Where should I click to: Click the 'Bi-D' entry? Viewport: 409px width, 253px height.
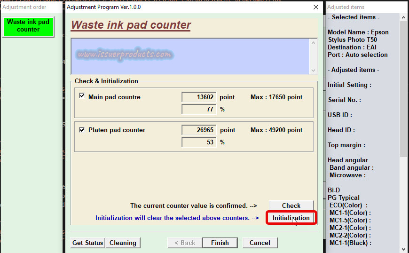(334, 190)
